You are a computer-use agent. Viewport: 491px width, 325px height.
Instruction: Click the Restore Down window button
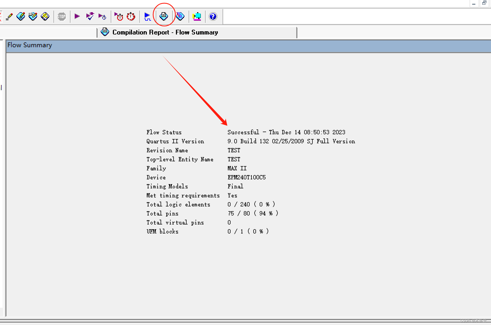click(485, 3)
